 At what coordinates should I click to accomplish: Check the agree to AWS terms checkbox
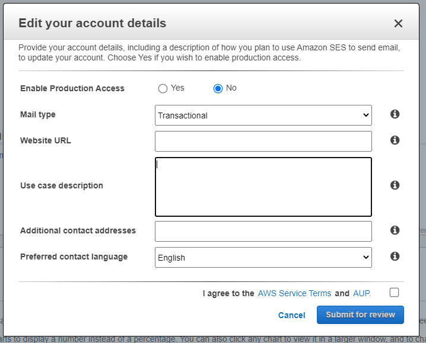click(x=395, y=292)
